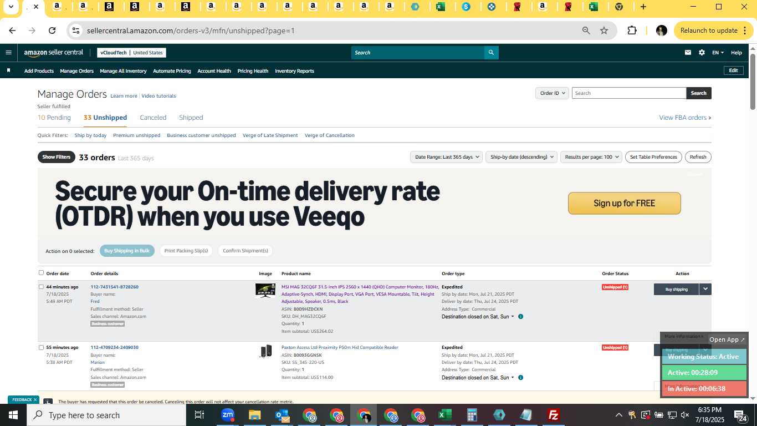This screenshot has height=426, width=757.
Task: Click the Seller Central search magnifier button
Action: (x=491, y=53)
